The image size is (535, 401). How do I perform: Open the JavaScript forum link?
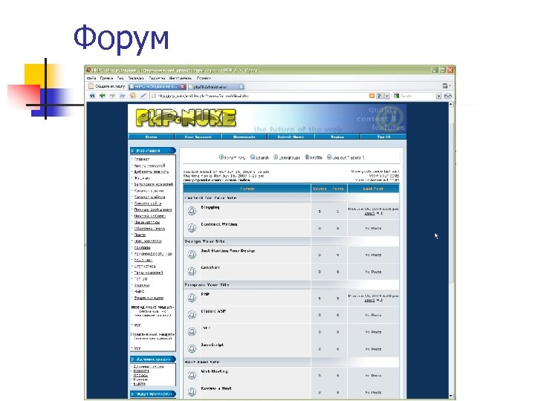(213, 345)
